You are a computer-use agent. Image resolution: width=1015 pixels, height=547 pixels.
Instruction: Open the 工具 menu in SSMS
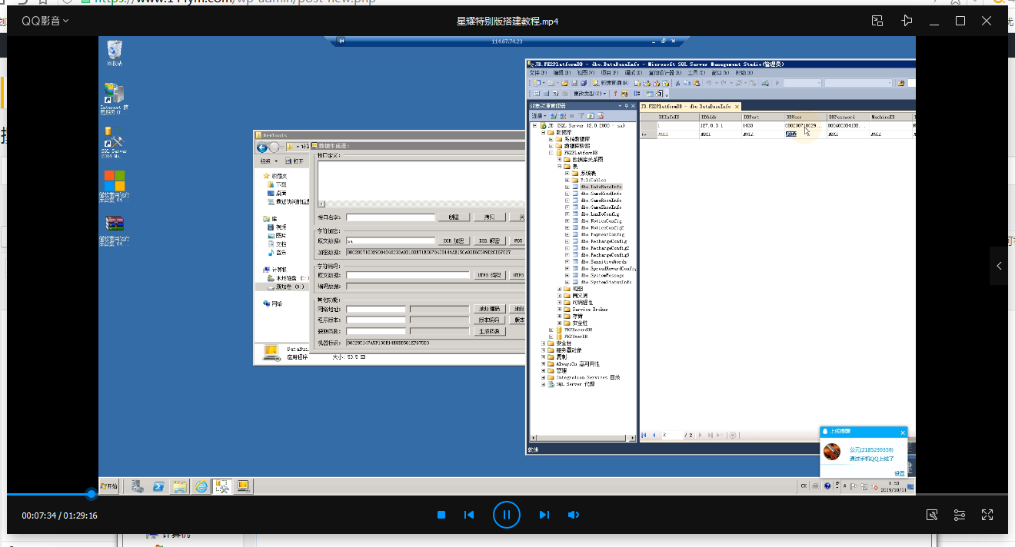tap(696, 72)
